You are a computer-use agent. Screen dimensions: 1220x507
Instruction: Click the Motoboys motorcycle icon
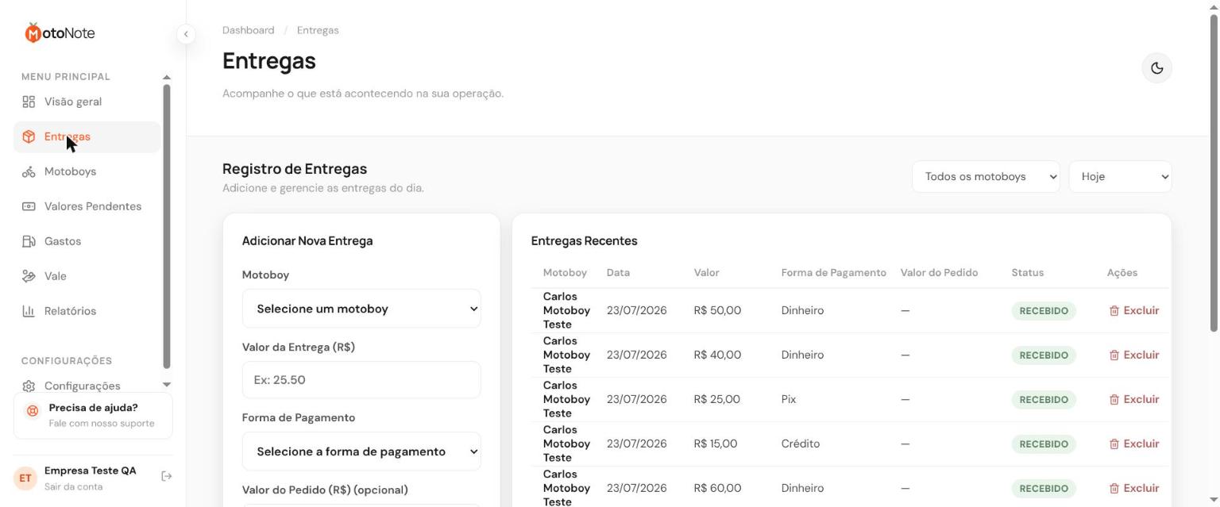29,171
